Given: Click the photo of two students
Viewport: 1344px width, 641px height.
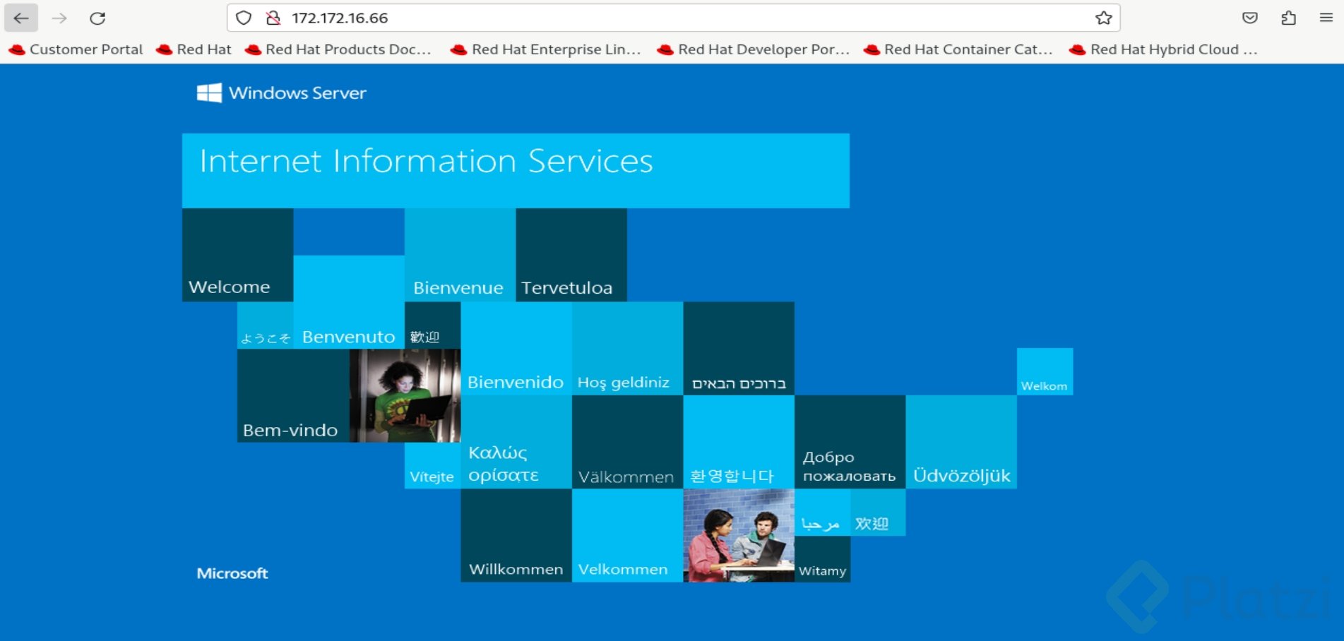Looking at the screenshot, I should click(739, 535).
